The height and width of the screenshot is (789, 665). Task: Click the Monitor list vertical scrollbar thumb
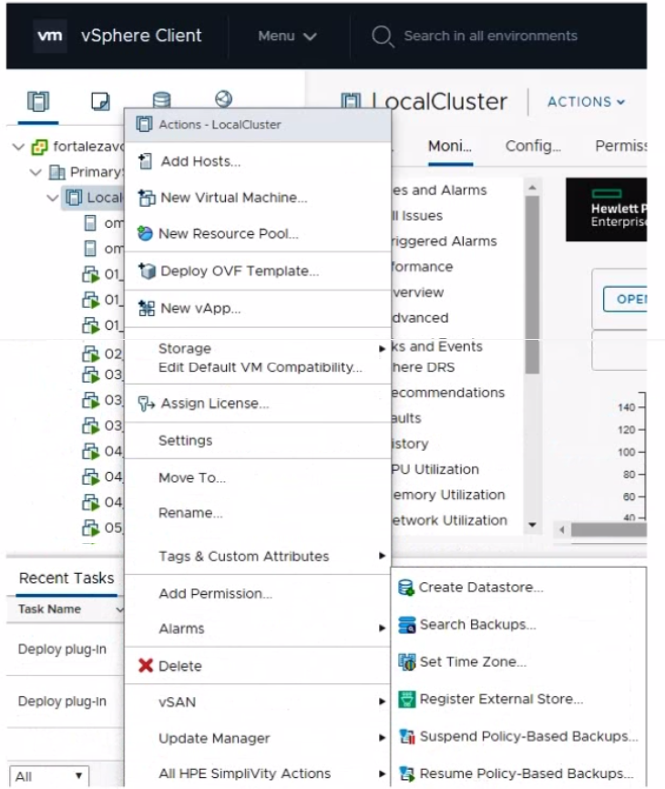[x=532, y=284]
